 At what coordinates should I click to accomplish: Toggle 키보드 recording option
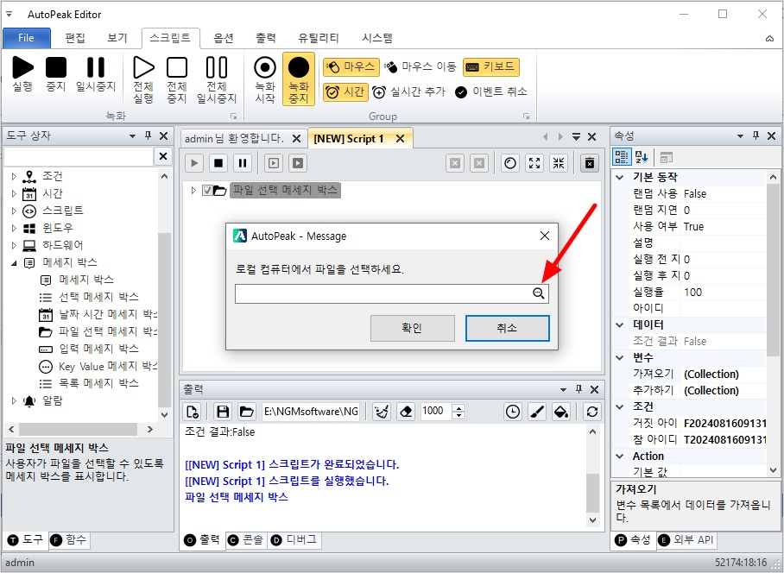tap(491, 67)
